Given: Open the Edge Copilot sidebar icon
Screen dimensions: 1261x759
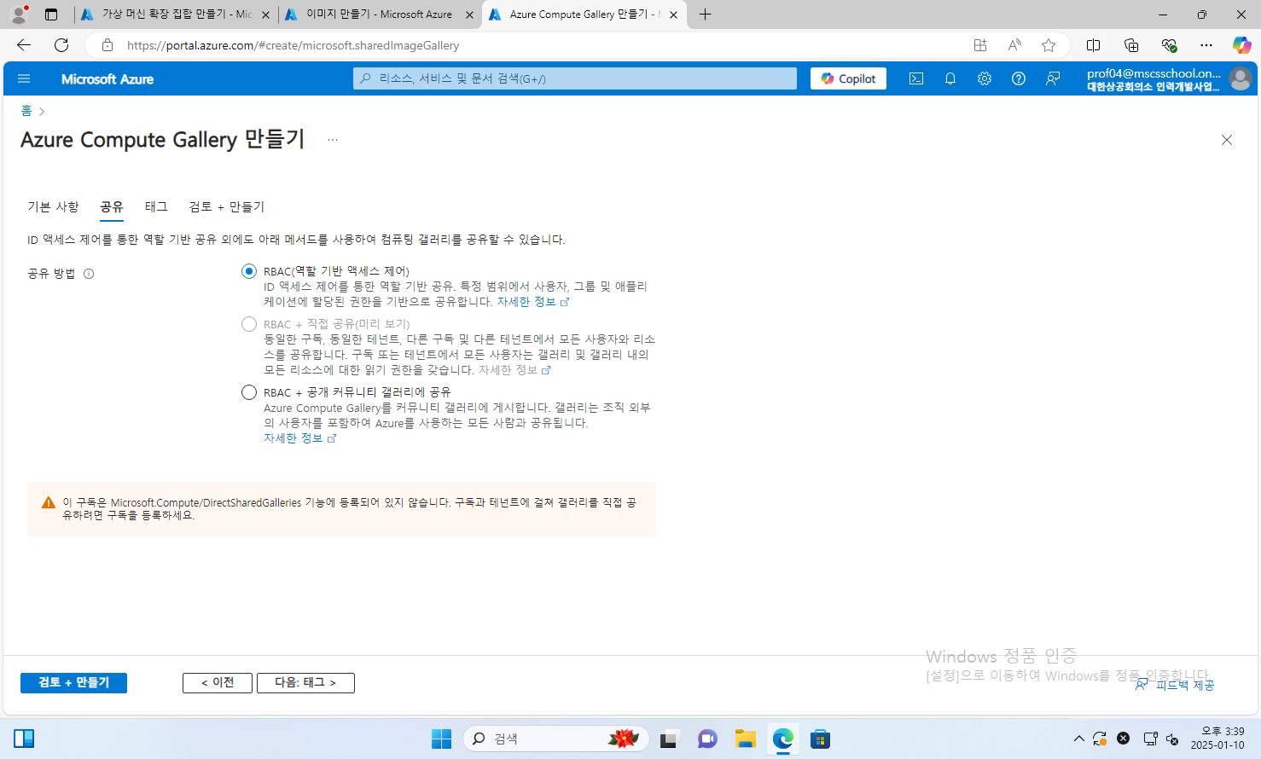Looking at the screenshot, I should pos(1241,45).
